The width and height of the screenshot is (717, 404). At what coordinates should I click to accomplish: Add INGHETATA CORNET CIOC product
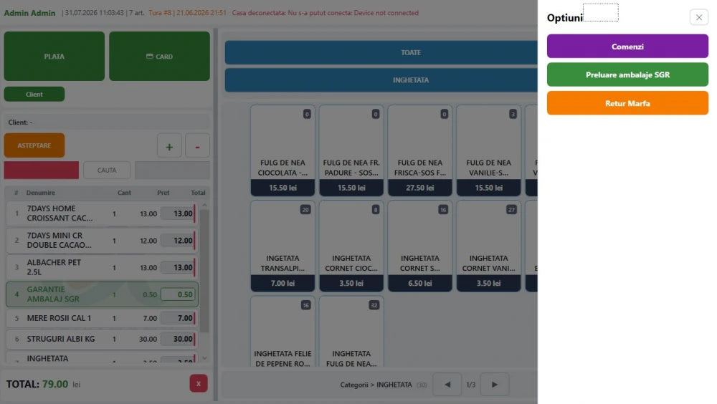[351, 246]
